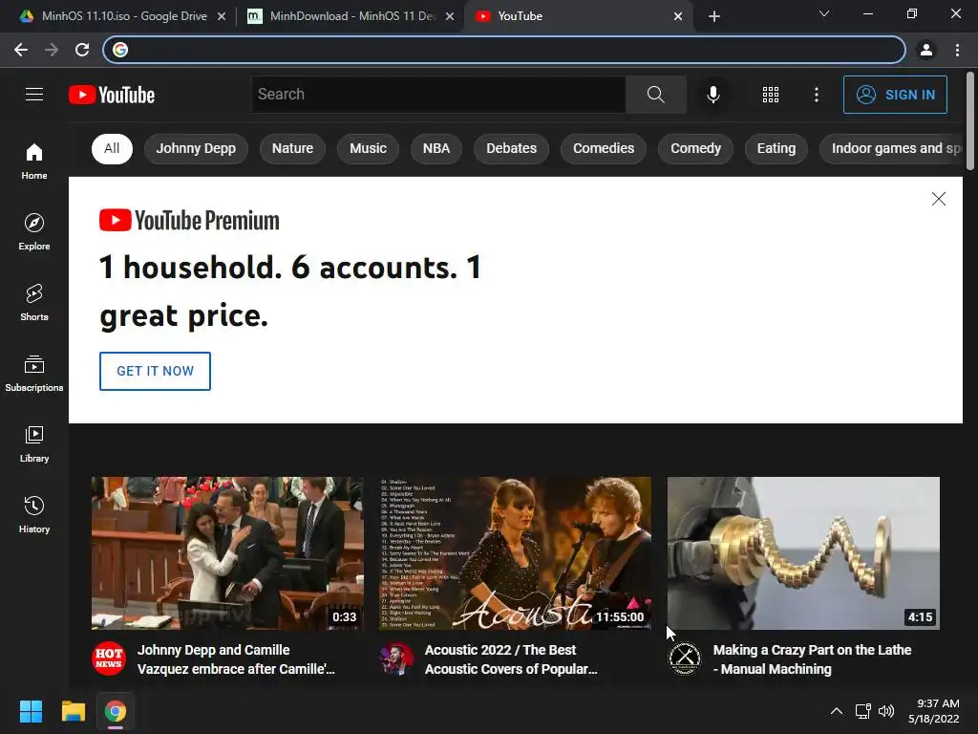Click GET IT NOW for Premium

tap(155, 371)
